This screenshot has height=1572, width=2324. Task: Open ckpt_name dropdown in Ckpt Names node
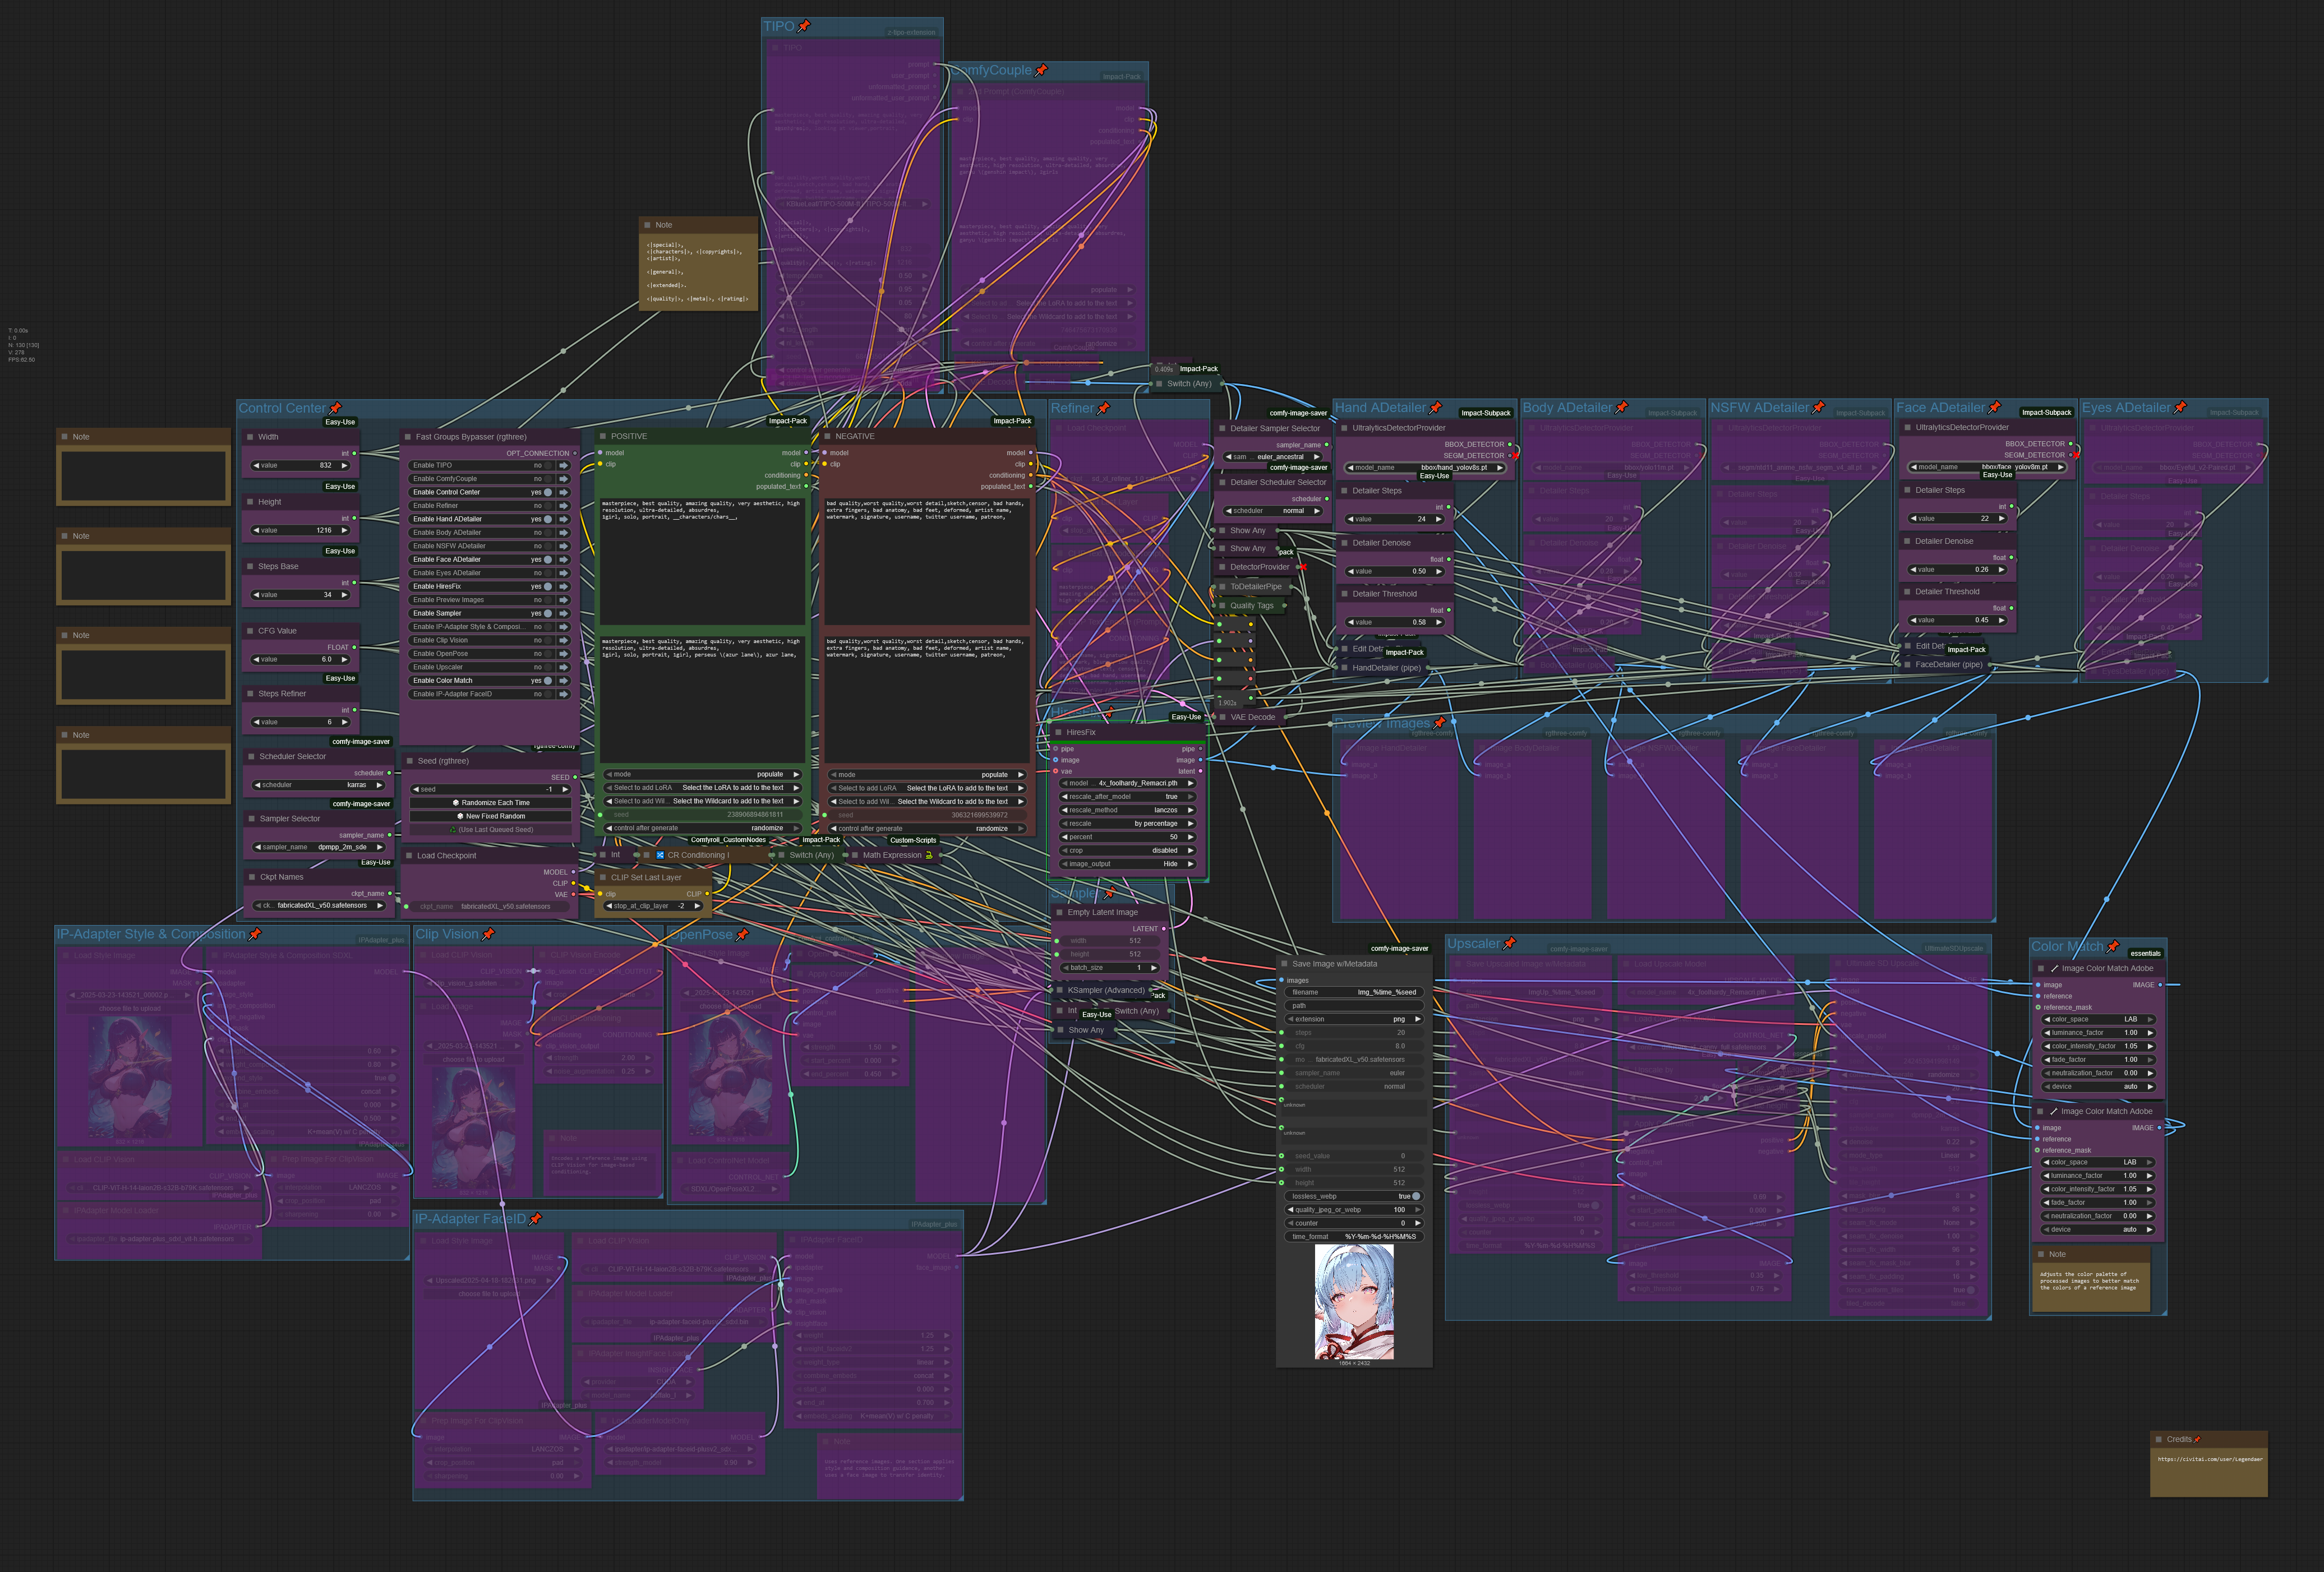[320, 905]
